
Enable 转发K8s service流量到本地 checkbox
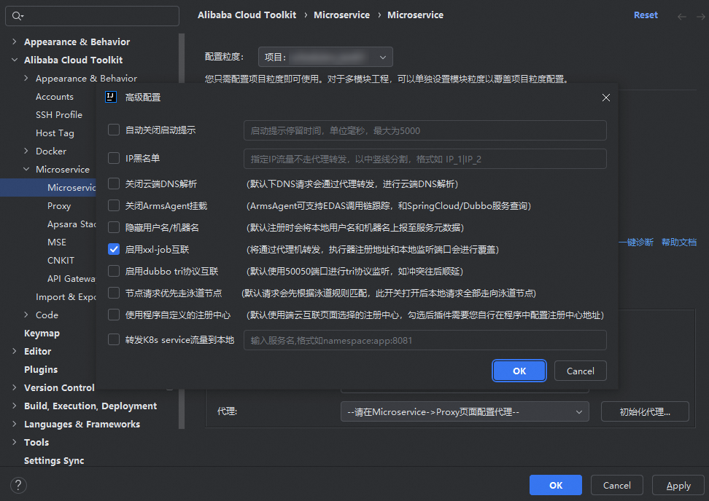(114, 339)
